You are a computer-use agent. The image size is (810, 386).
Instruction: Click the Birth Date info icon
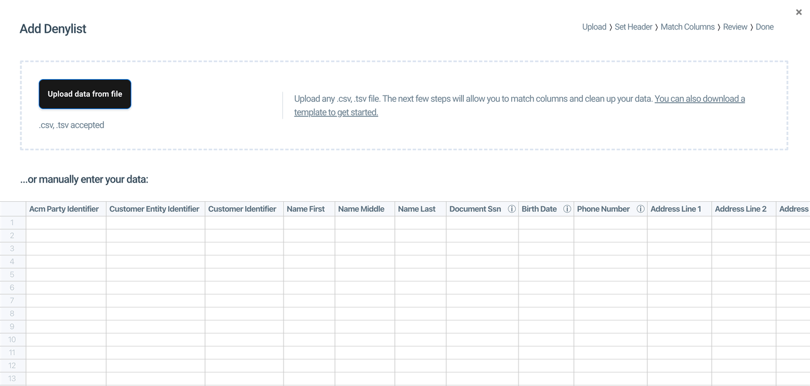567,209
